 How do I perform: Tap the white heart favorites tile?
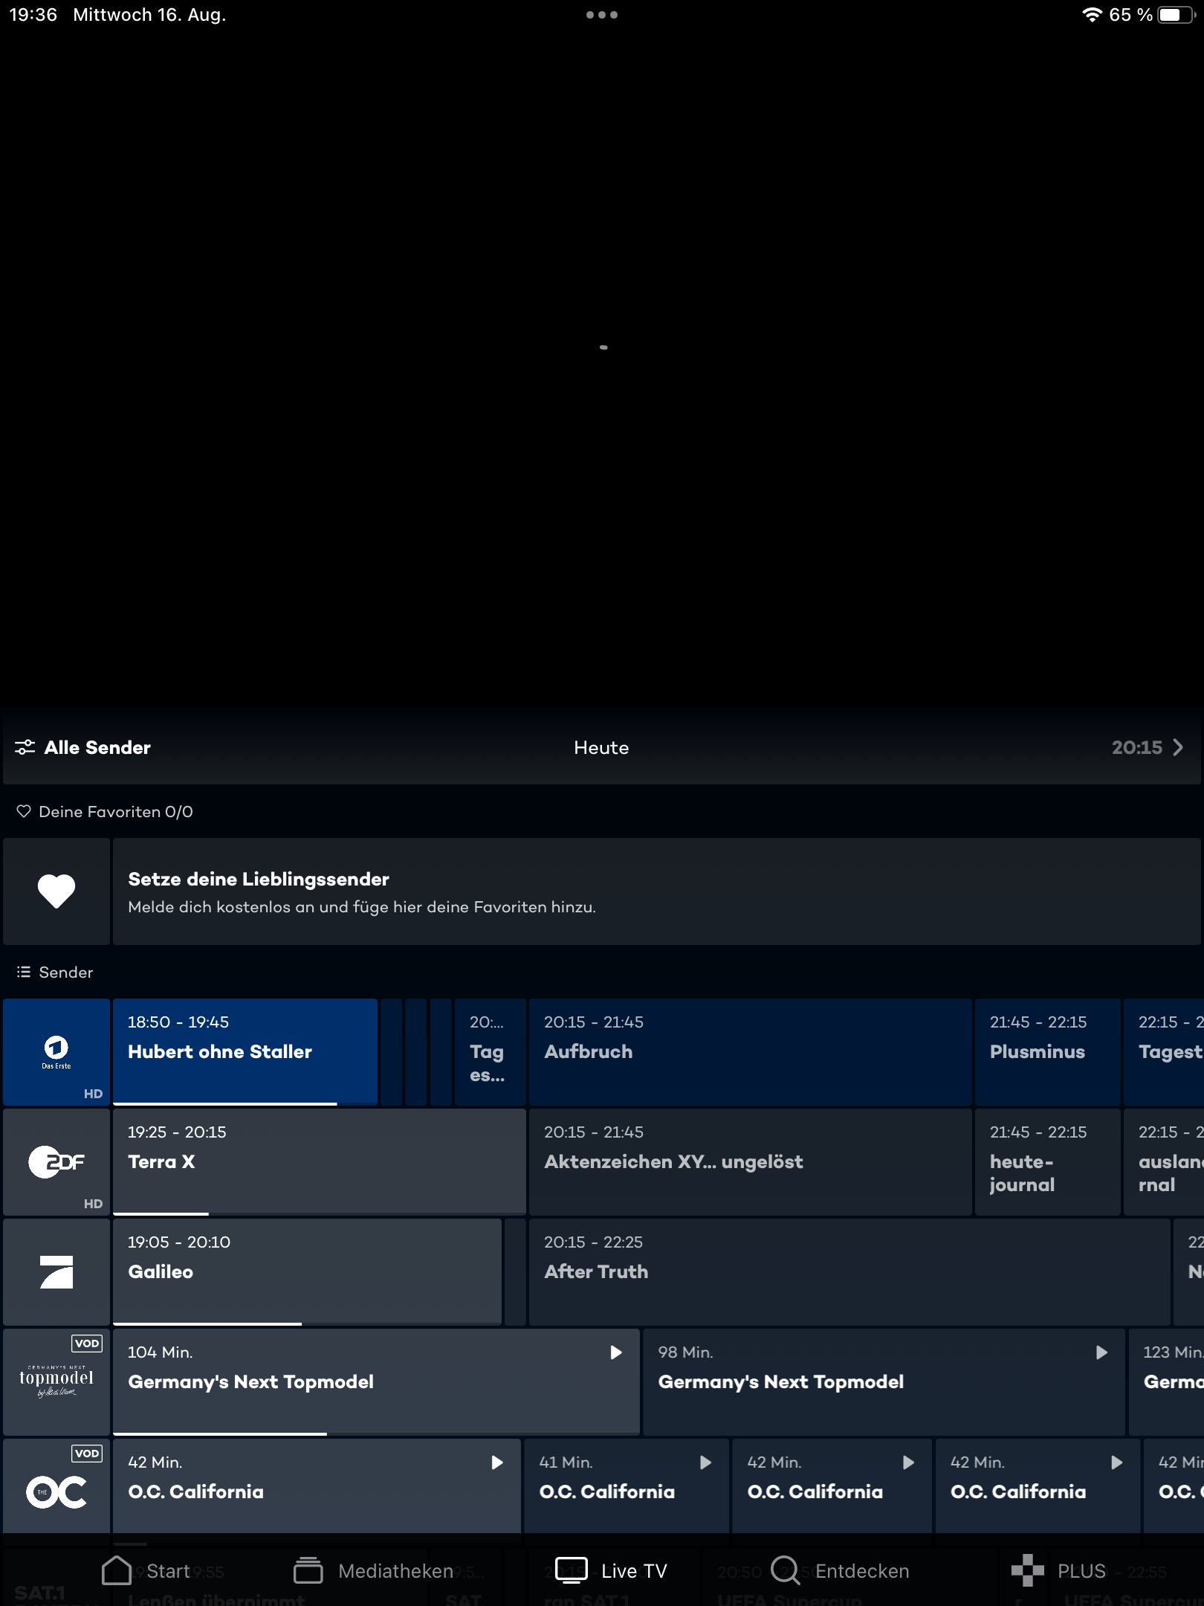click(56, 891)
